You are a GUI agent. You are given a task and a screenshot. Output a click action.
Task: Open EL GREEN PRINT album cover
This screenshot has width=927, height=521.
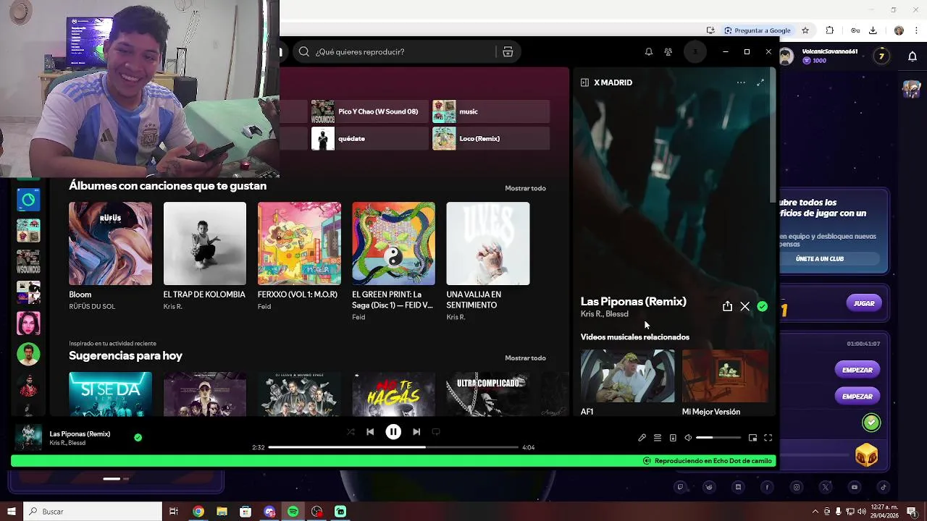coord(393,243)
